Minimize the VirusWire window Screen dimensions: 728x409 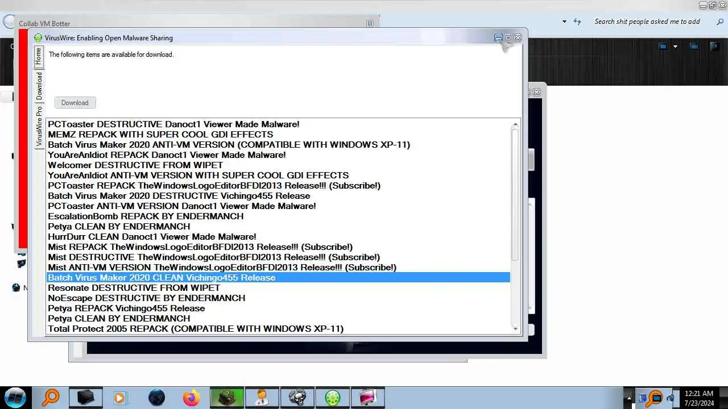(x=498, y=38)
